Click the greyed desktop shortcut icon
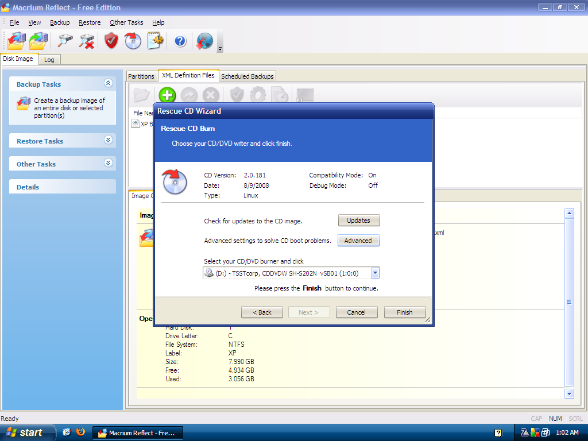588x441 pixels. tap(305, 95)
